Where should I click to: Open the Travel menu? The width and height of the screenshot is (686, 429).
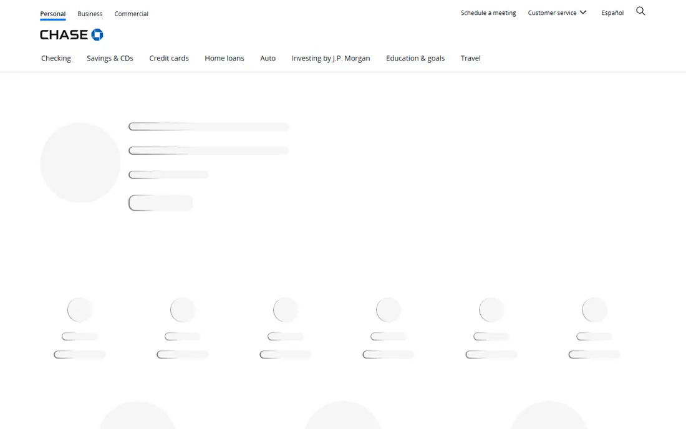click(x=470, y=58)
